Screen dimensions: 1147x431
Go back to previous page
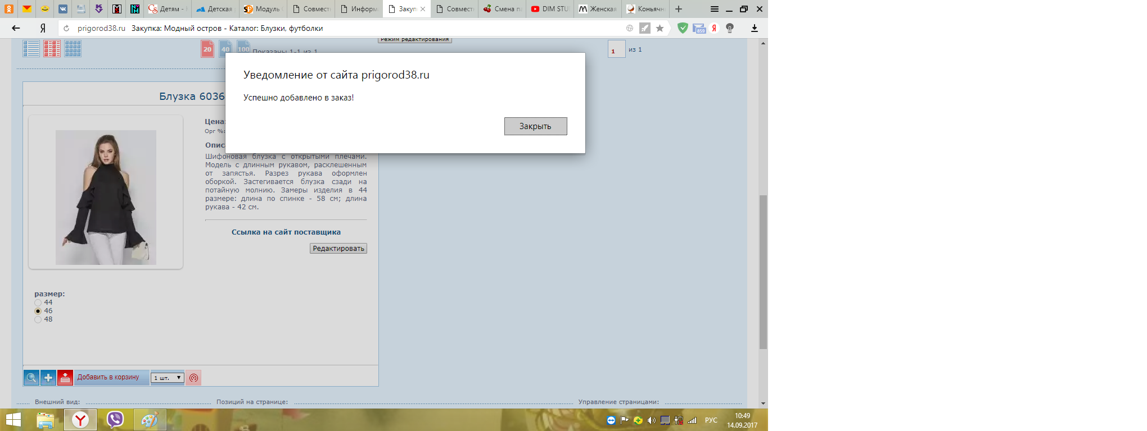(16, 28)
